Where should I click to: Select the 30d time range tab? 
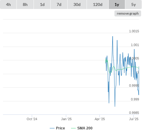point(77,4)
